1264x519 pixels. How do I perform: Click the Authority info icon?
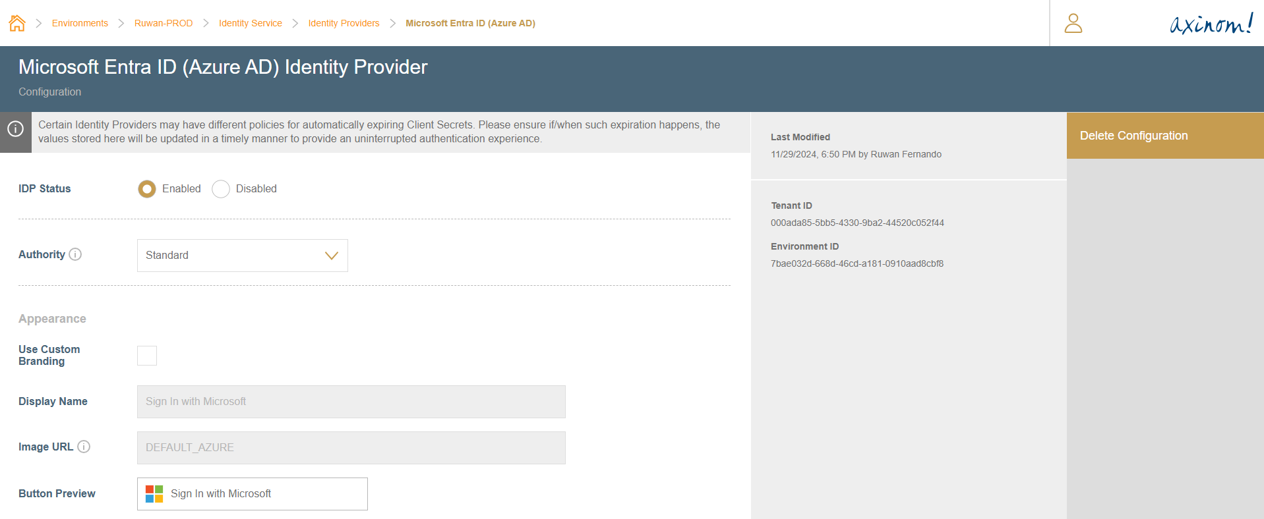tap(75, 254)
